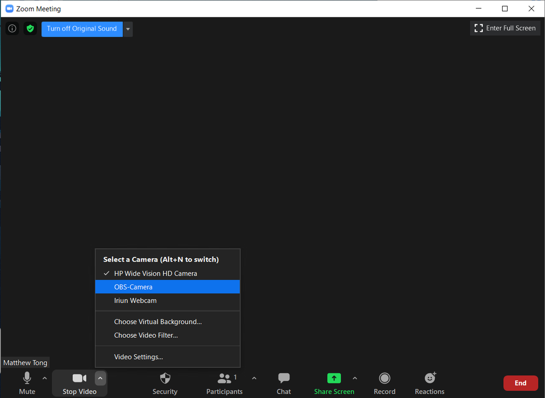Expand audio options arrow beside Mute

[44, 379]
